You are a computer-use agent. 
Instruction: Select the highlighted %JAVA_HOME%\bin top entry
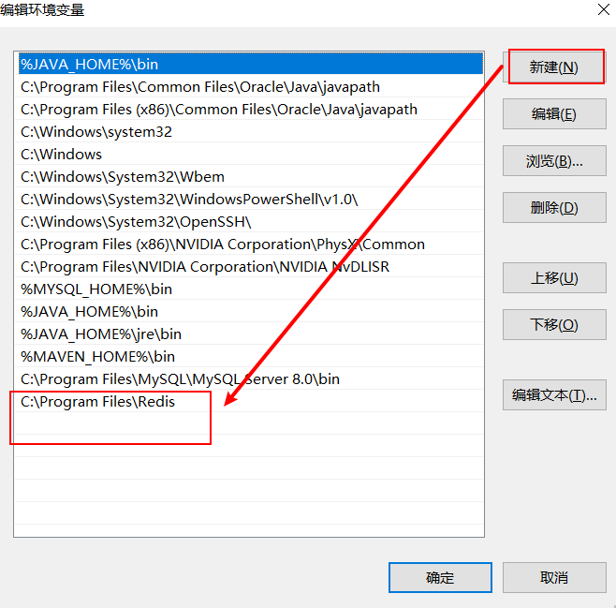pos(249,64)
